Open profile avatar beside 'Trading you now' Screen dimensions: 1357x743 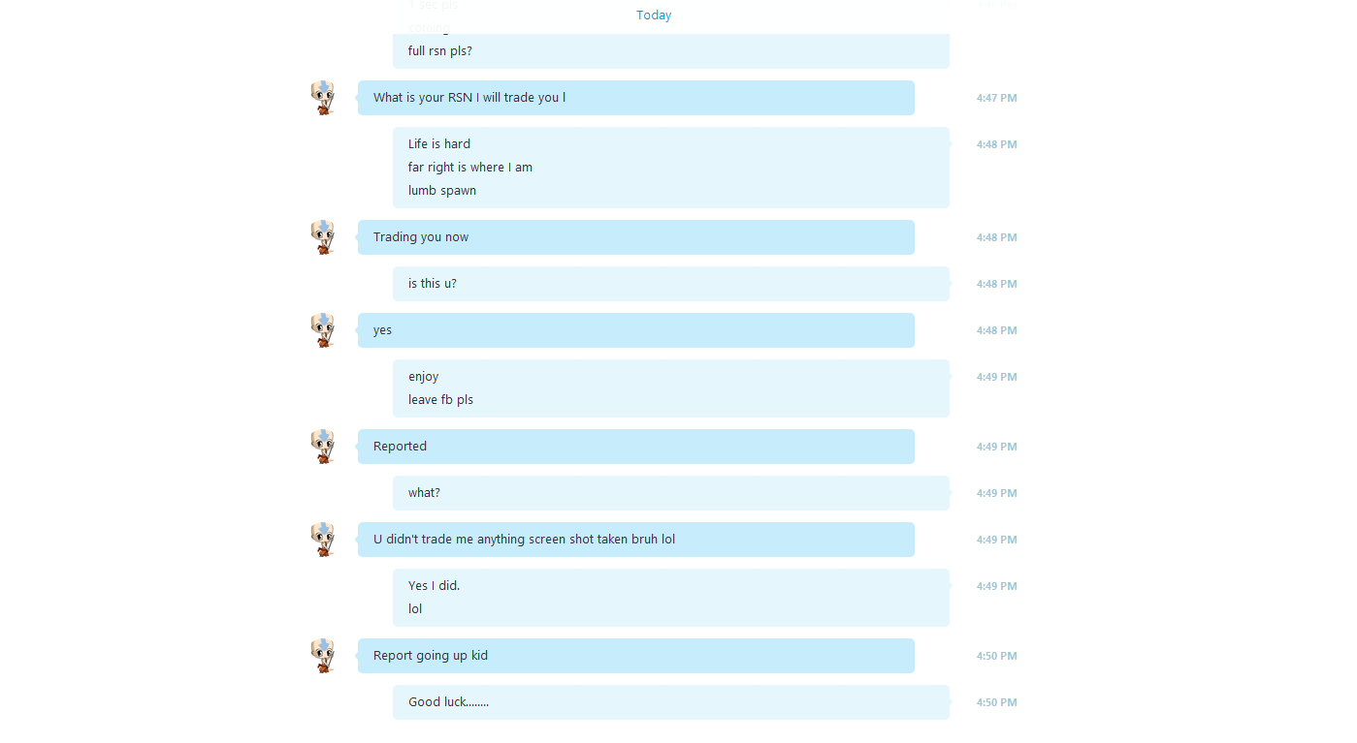point(323,237)
